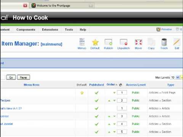Move order 4 row up
The height and width of the screenshot is (137, 183).
coord(109,124)
